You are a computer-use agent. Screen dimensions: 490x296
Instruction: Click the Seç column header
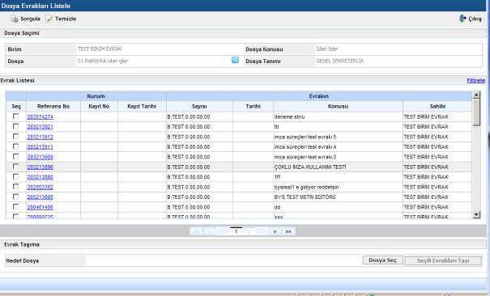[16, 107]
